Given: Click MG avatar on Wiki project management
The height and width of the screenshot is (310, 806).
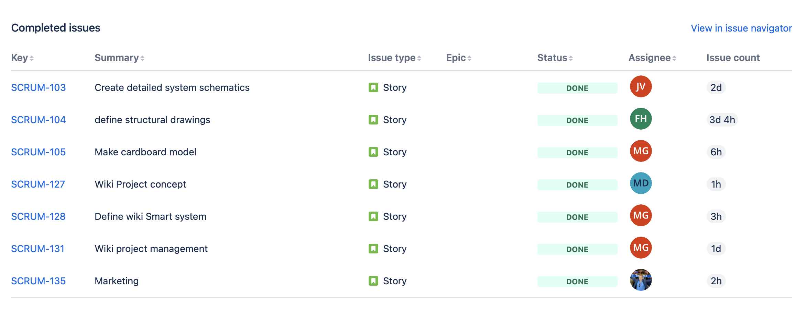Looking at the screenshot, I should [x=641, y=248].
